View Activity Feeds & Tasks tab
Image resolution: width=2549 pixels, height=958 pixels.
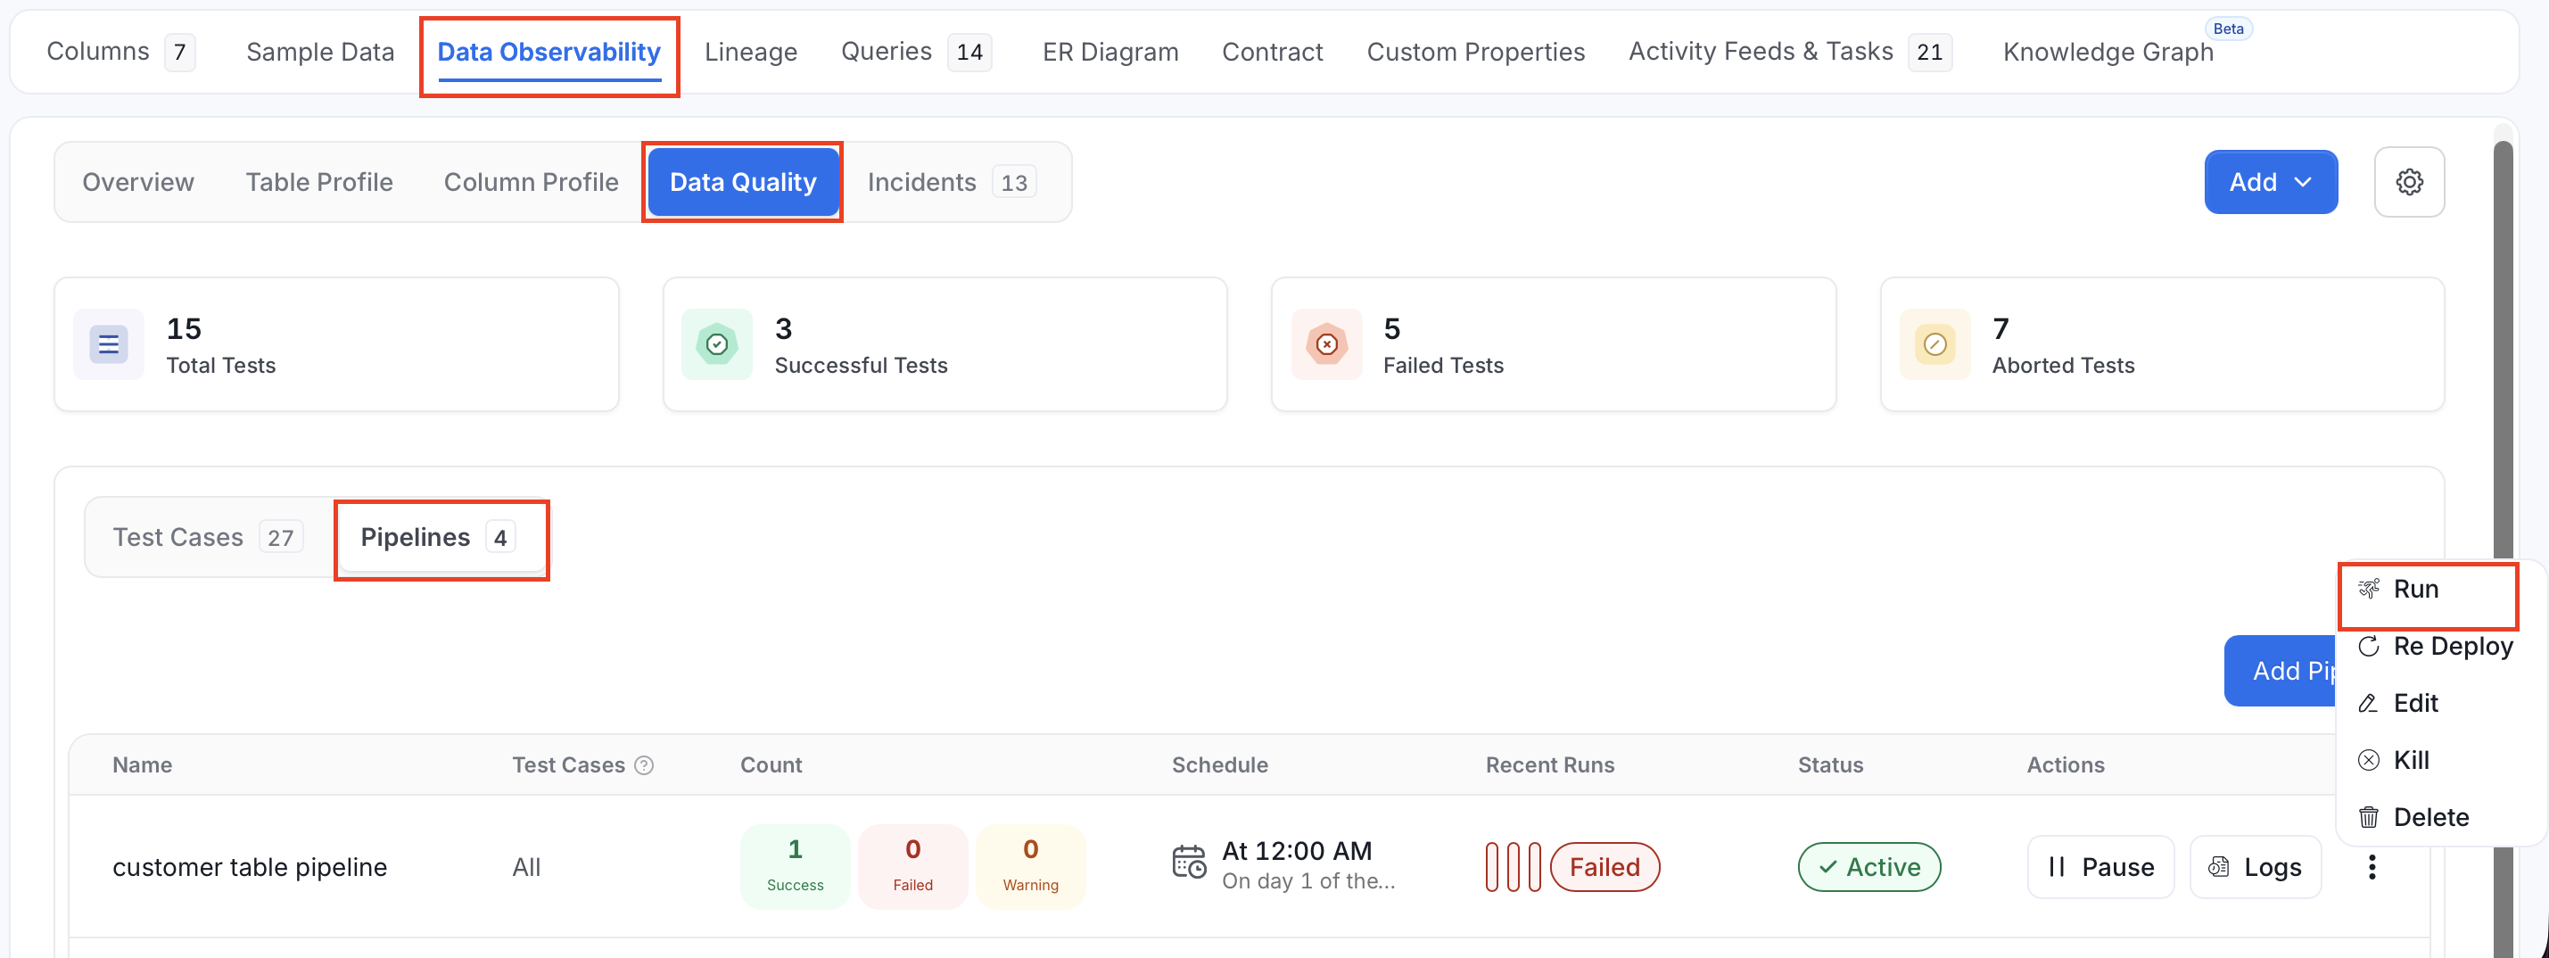coord(1790,52)
